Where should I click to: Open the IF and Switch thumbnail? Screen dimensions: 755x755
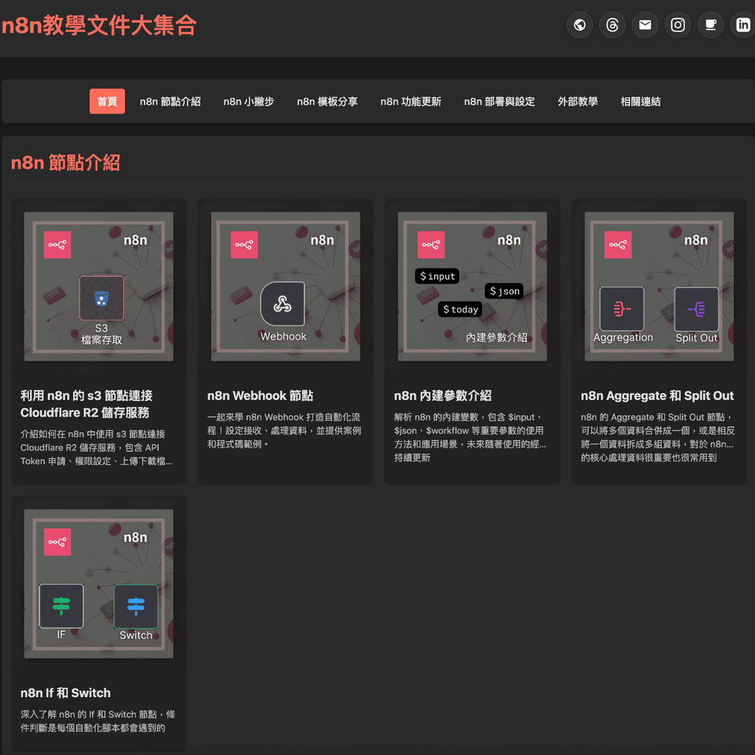99,584
